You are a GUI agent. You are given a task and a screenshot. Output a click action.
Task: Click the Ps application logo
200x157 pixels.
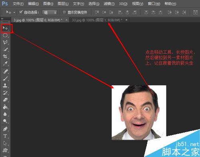click(x=5, y=4)
